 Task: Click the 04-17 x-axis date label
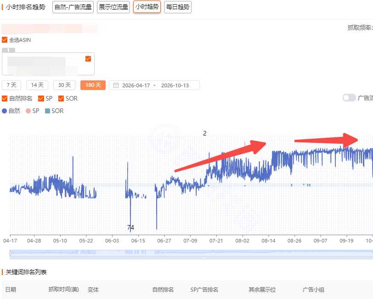pos(10,241)
